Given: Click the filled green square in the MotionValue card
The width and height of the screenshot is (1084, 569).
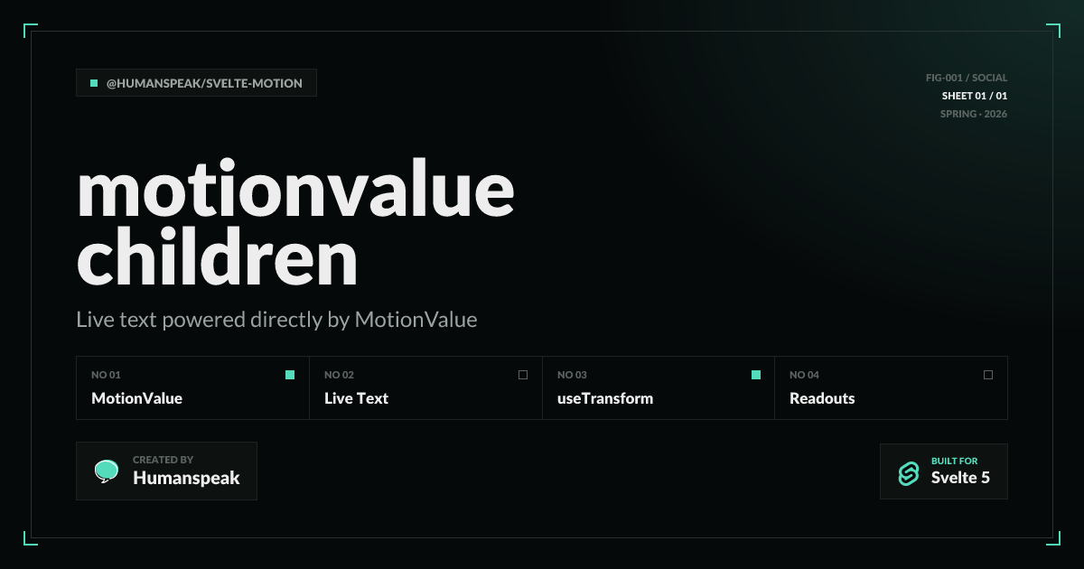Looking at the screenshot, I should 290,375.
